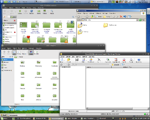Screen dimensions: 150x120
Task: Open the address bar dropdown in Windows Dokumenty window
Action: [x=137, y=20]
